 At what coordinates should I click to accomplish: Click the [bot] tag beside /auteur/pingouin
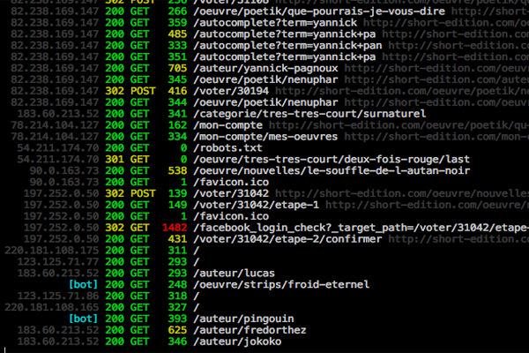[x=83, y=319]
